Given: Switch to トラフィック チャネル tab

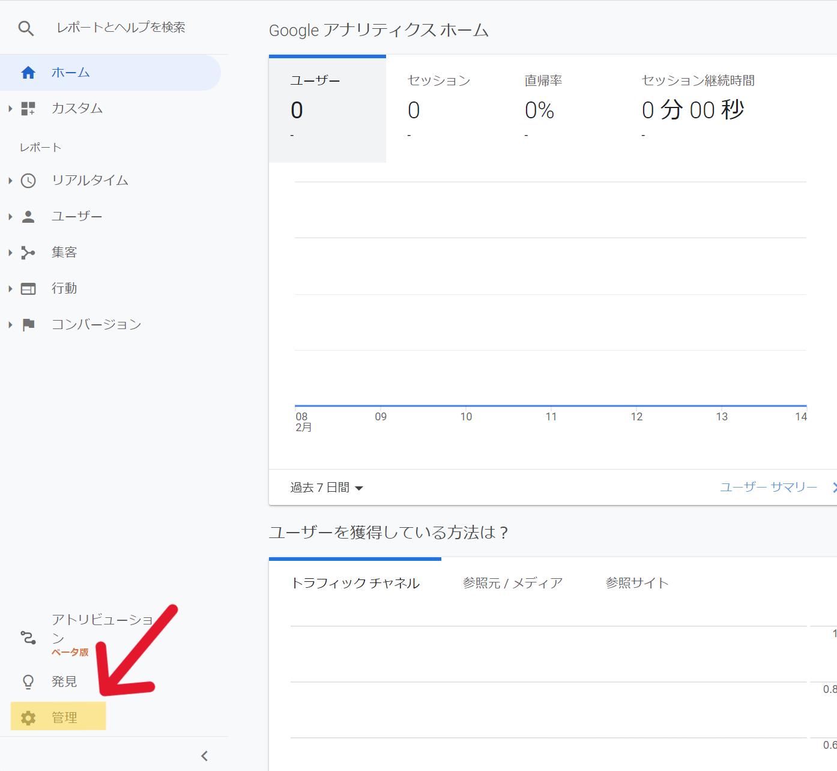Looking at the screenshot, I should (355, 583).
